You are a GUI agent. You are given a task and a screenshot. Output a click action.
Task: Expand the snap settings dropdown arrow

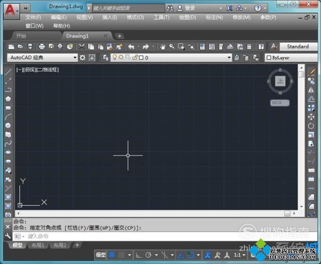129,255
